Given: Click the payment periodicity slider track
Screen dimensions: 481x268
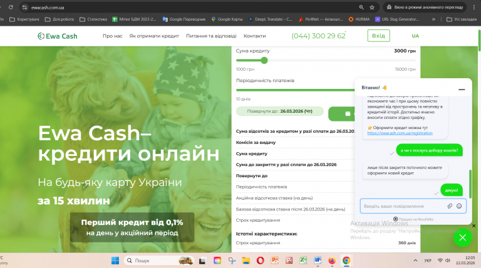Looking at the screenshot, I should point(295,90).
